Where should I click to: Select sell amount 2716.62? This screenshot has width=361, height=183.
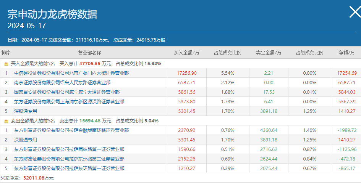tap(269, 149)
